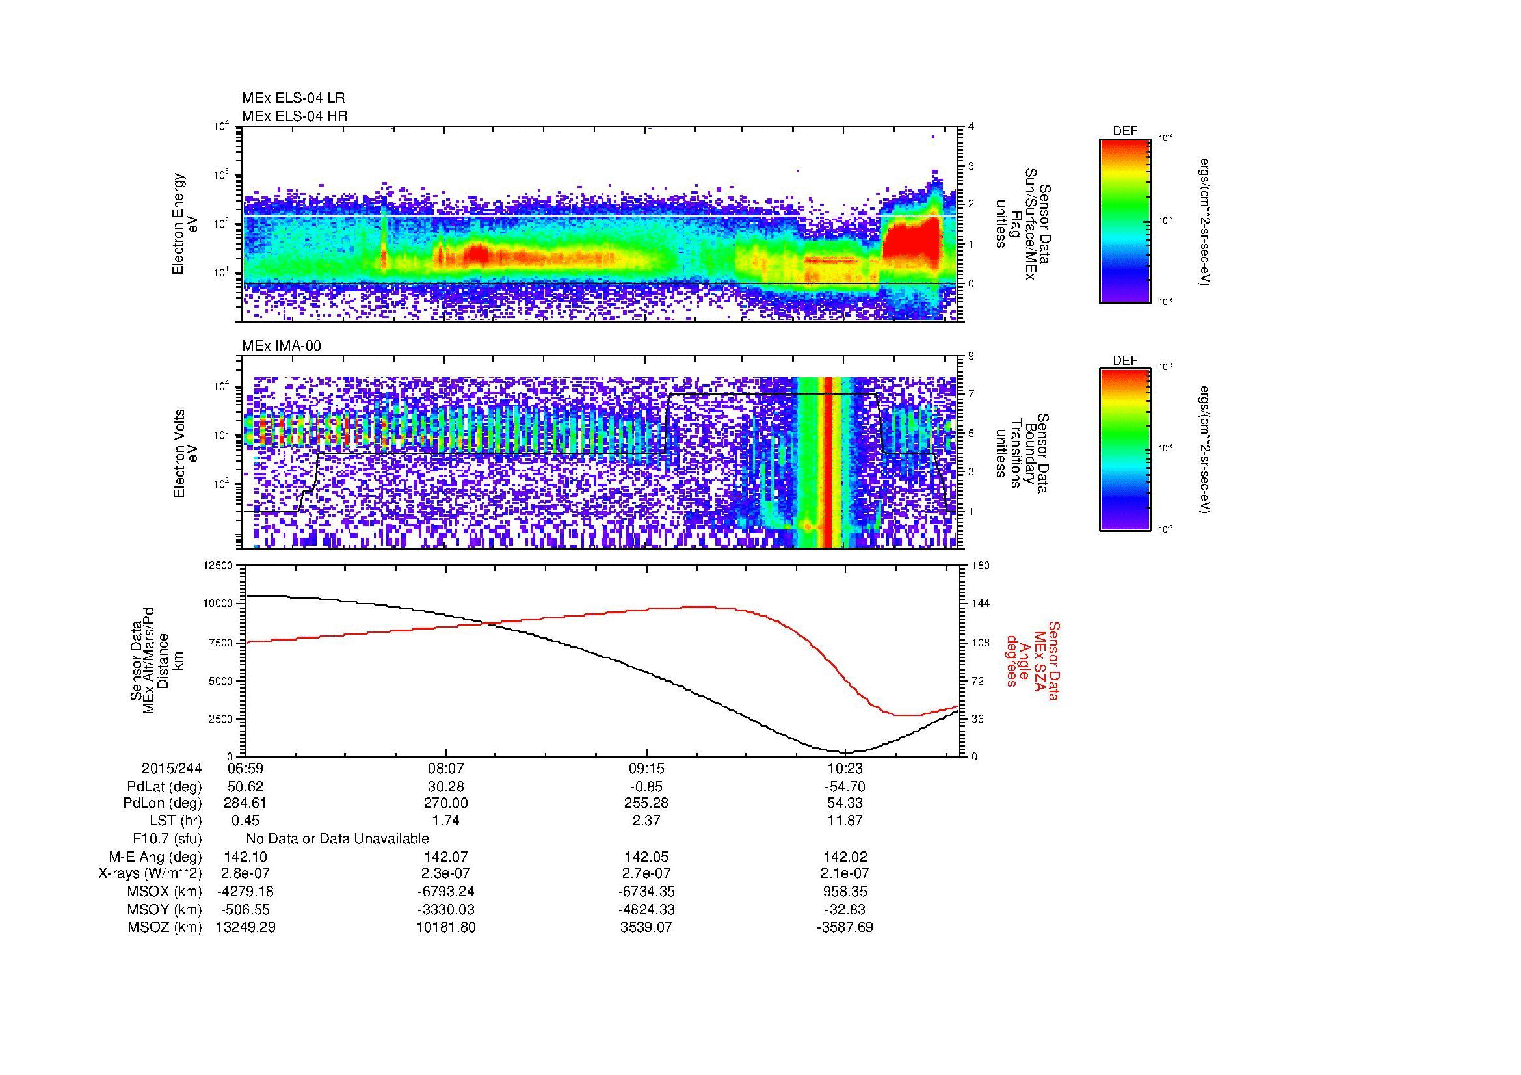Click the MSOY value '-4824.33'
The width and height of the screenshot is (1521, 1075).
[646, 909]
